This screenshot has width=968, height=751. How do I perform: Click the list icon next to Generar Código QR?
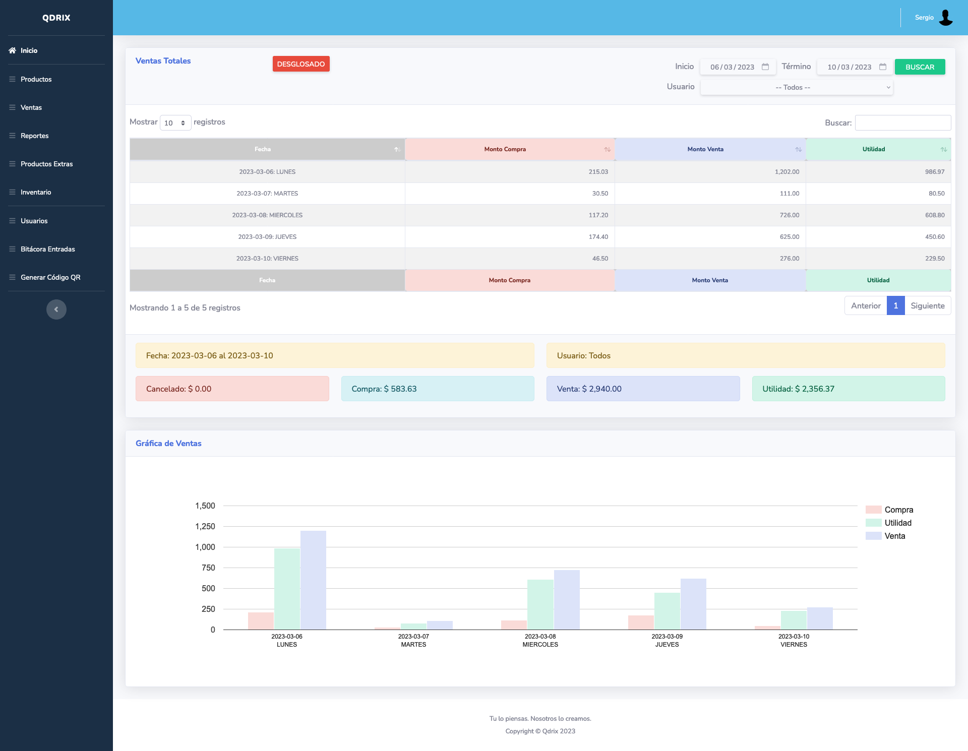tap(12, 277)
